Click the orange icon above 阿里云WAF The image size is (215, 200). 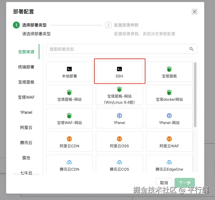click(x=169, y=139)
